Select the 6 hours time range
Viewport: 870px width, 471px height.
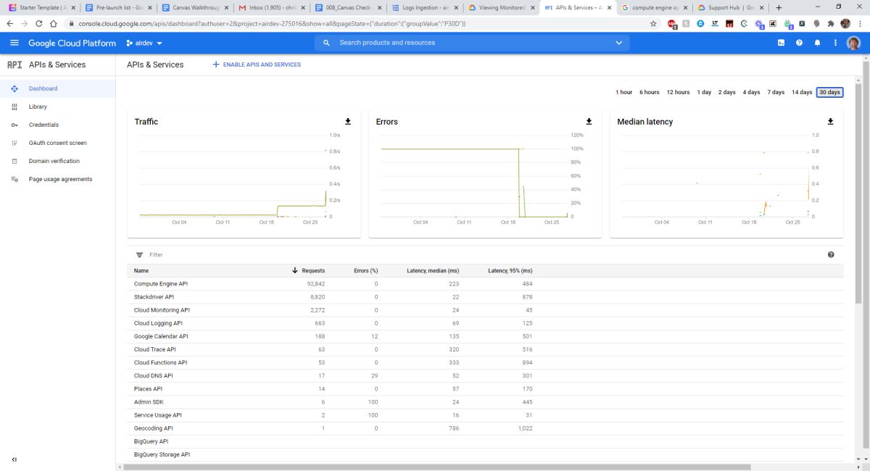pyautogui.click(x=650, y=92)
